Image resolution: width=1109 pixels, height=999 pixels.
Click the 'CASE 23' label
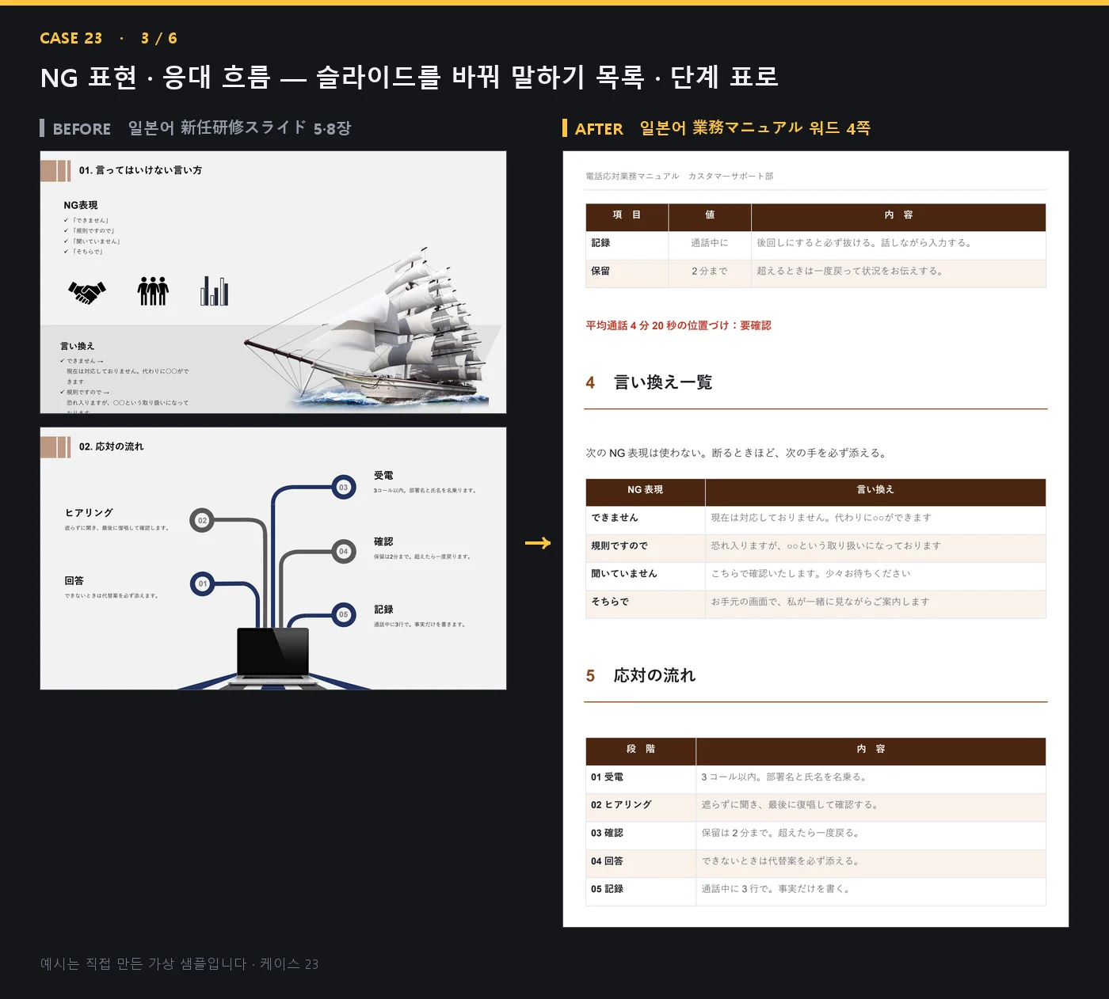pos(71,38)
